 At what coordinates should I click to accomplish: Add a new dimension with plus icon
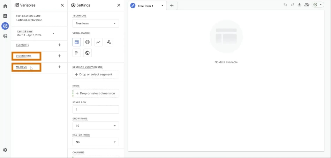[x=59, y=56]
